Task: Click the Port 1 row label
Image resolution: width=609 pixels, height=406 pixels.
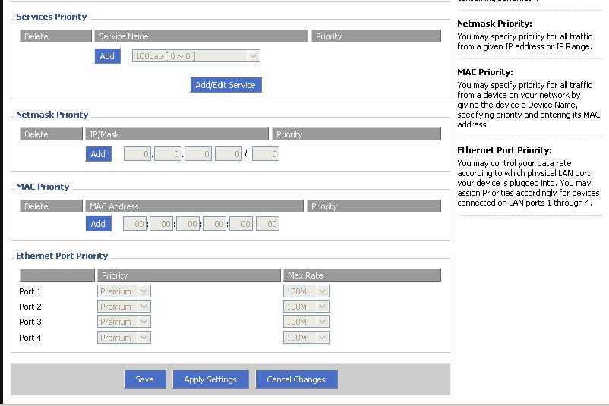Action: 30,291
